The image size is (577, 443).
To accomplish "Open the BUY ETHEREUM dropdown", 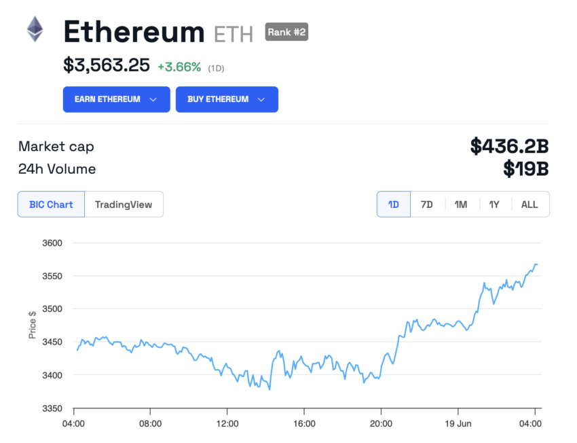I will (227, 99).
